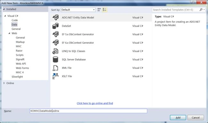Collapse the Visual C# node

[x=5, y=16]
